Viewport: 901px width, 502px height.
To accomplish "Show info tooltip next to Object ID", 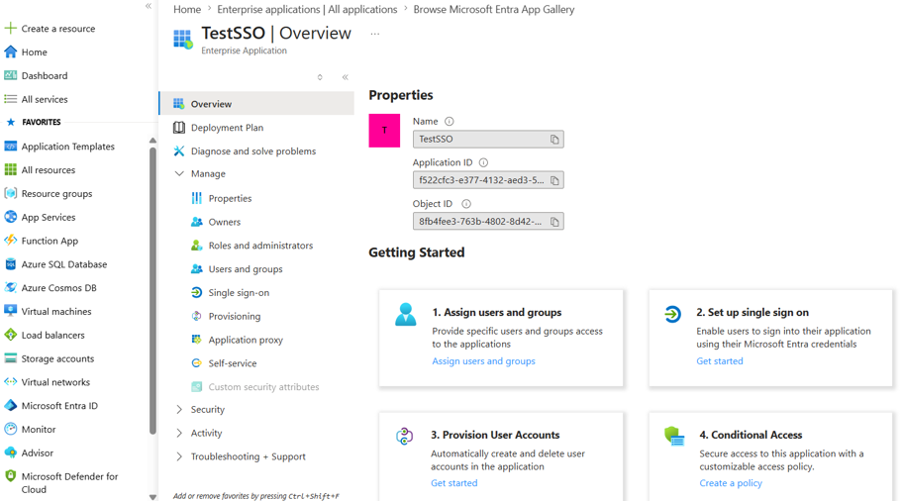I will (x=466, y=203).
